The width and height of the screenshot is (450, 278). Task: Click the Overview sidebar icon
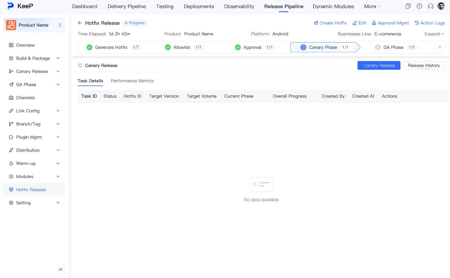(11, 45)
